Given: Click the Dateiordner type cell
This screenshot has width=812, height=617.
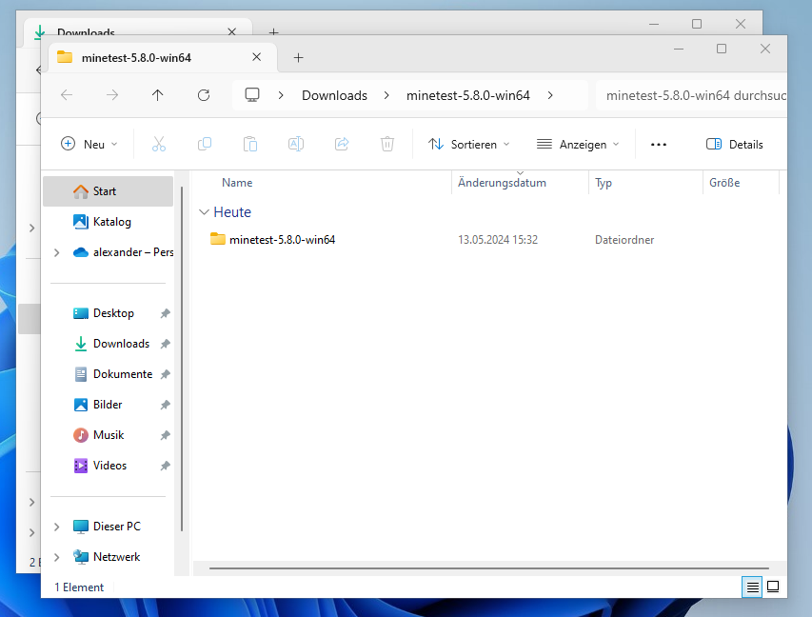Looking at the screenshot, I should click(x=624, y=240).
